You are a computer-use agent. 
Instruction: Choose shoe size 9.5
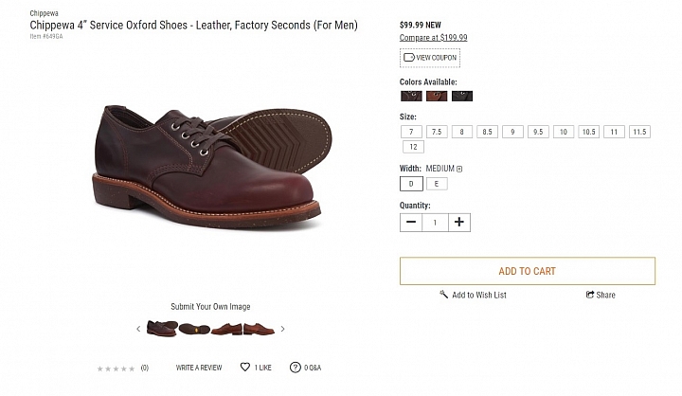538,132
